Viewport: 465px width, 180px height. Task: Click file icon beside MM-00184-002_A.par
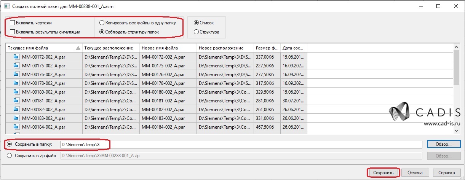click(x=16, y=127)
